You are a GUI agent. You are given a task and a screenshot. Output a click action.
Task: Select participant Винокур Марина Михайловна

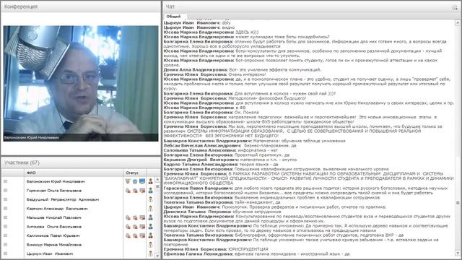pos(54,245)
